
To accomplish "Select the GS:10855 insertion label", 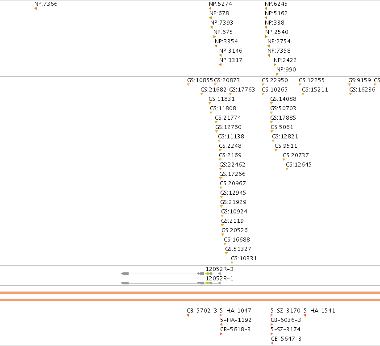I will pyautogui.click(x=200, y=80).
